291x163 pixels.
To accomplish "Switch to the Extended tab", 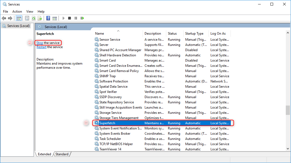I will pos(44,154).
